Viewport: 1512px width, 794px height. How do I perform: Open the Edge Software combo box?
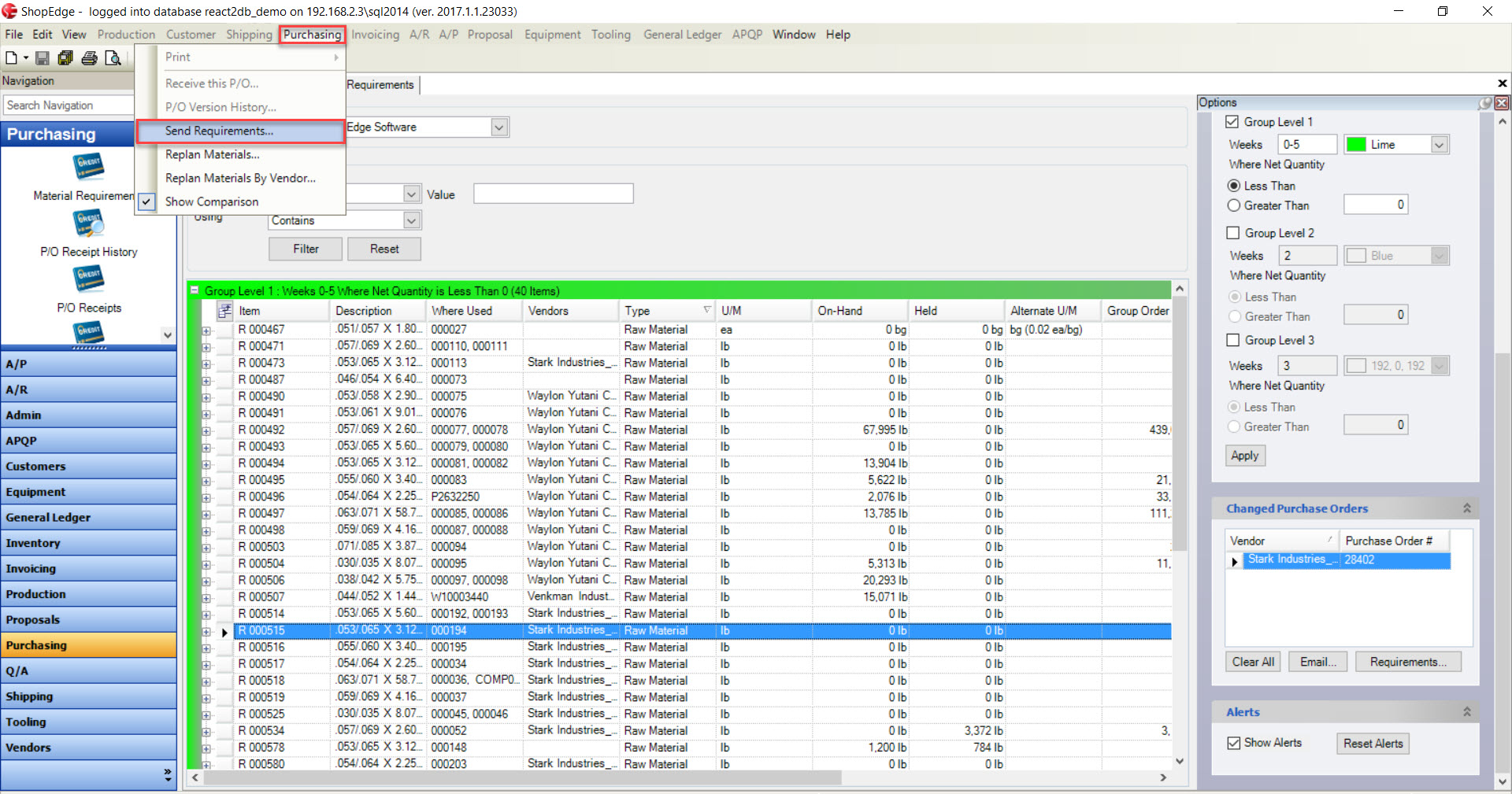[499, 127]
